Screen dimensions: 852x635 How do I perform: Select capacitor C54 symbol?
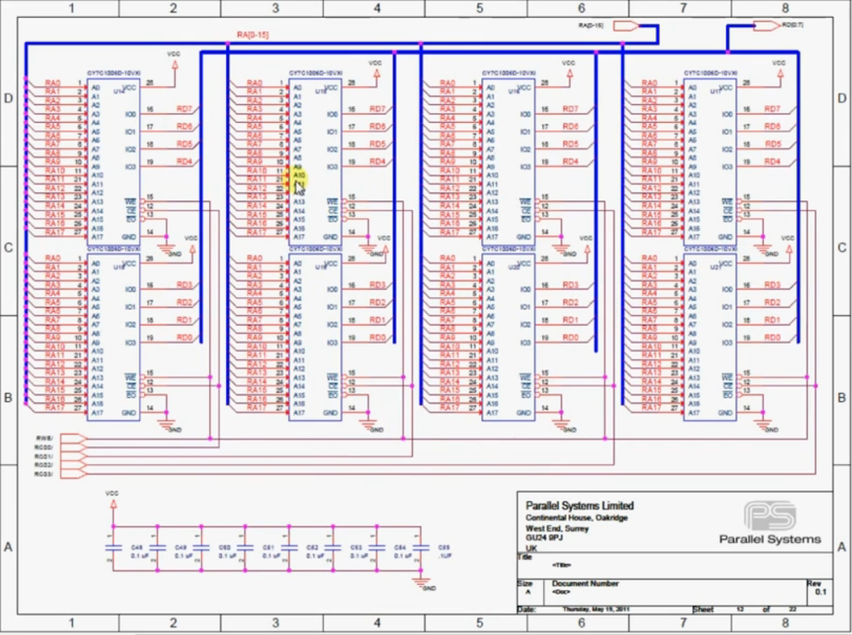[376, 547]
